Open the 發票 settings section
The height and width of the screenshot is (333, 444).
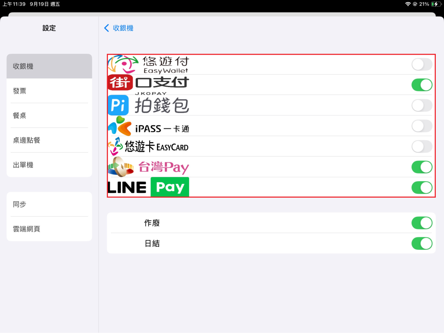click(49, 91)
